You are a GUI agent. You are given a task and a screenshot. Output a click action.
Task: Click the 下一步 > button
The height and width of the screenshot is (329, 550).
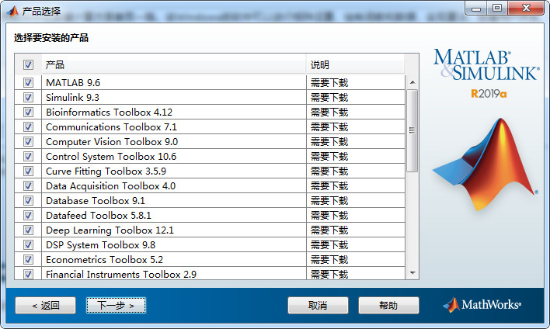click(x=116, y=306)
